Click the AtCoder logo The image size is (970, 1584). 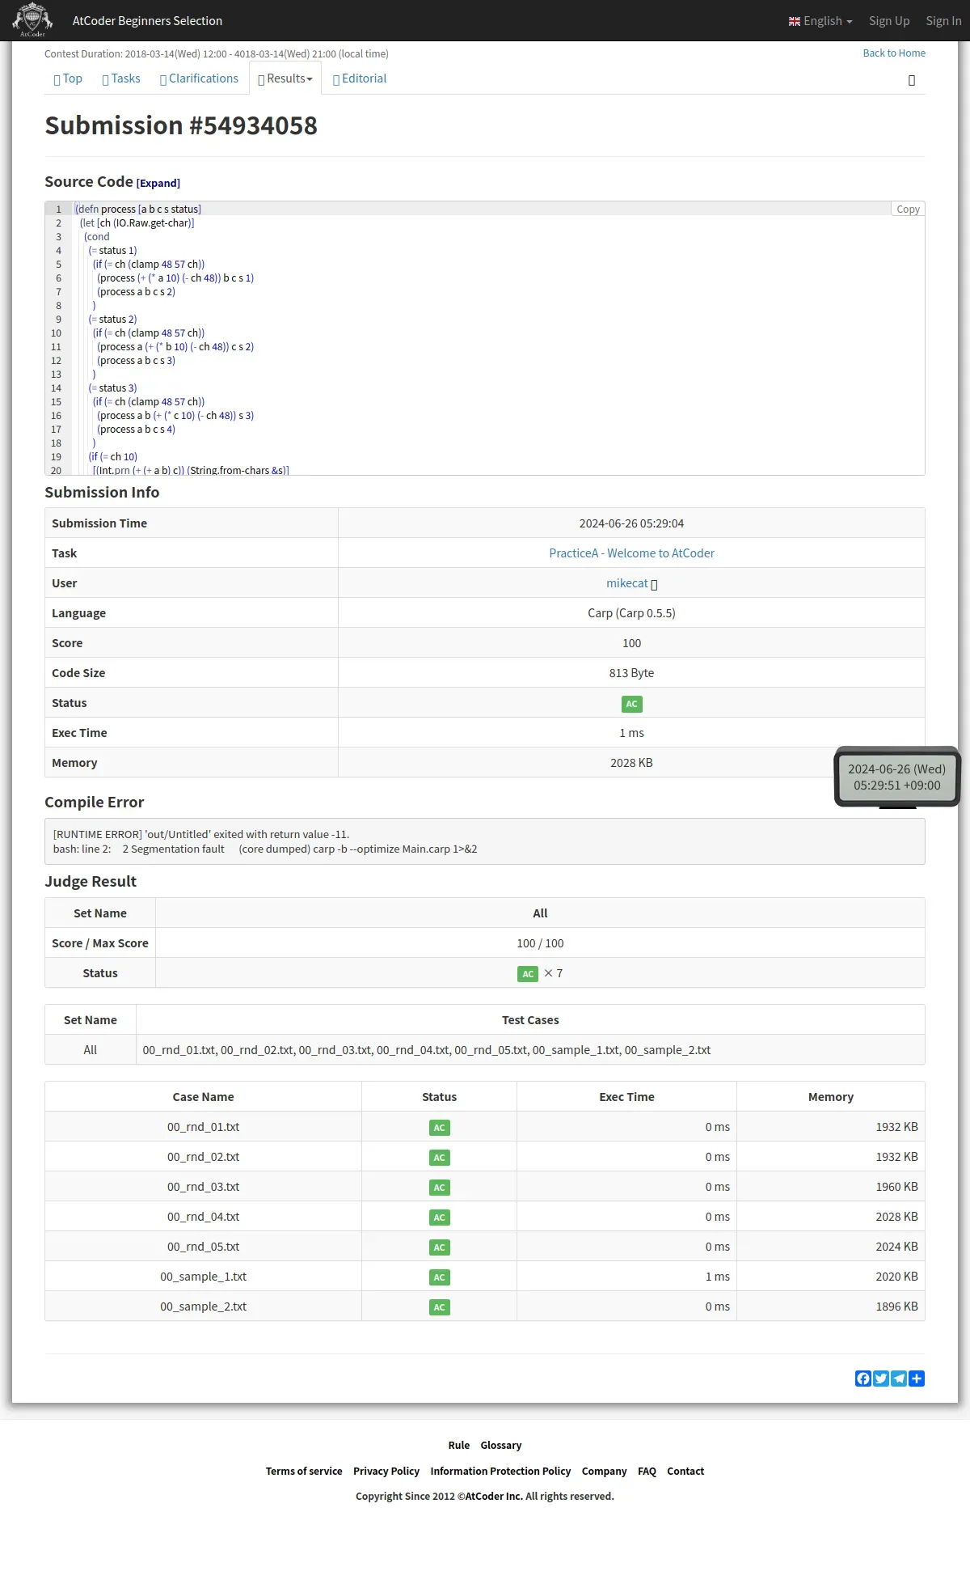pyautogui.click(x=32, y=20)
